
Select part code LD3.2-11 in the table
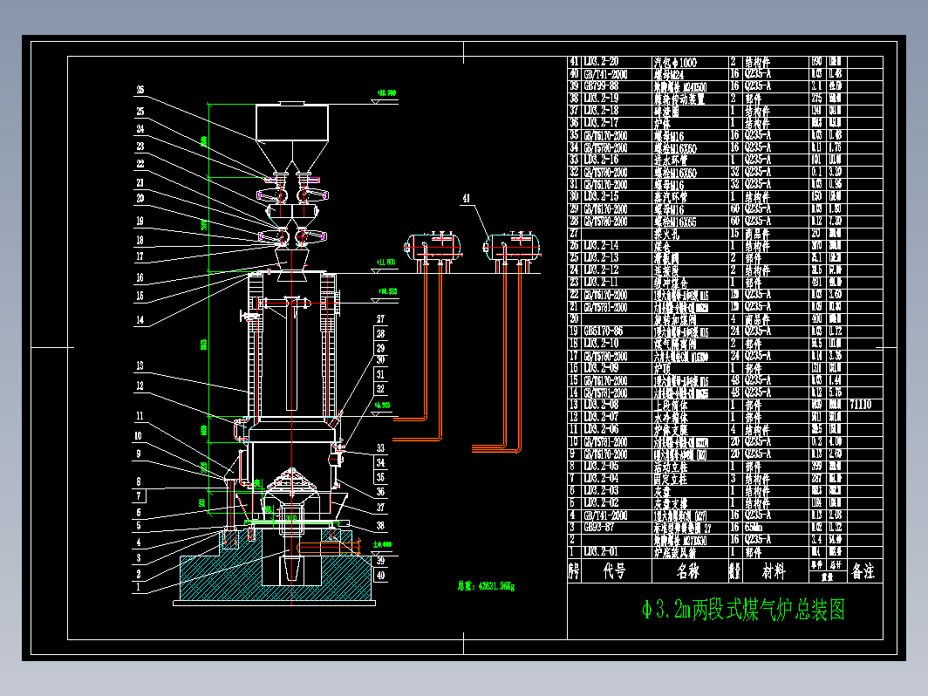(601, 282)
